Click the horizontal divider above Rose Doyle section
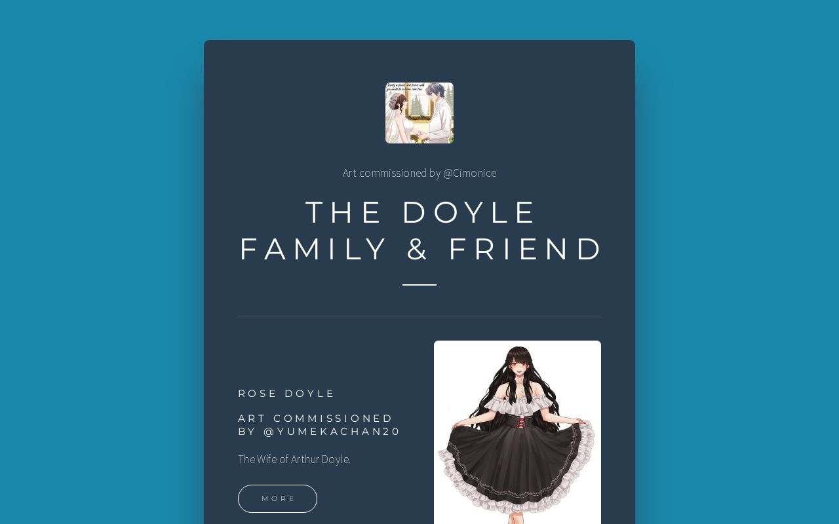The image size is (839, 524). pyautogui.click(x=419, y=316)
